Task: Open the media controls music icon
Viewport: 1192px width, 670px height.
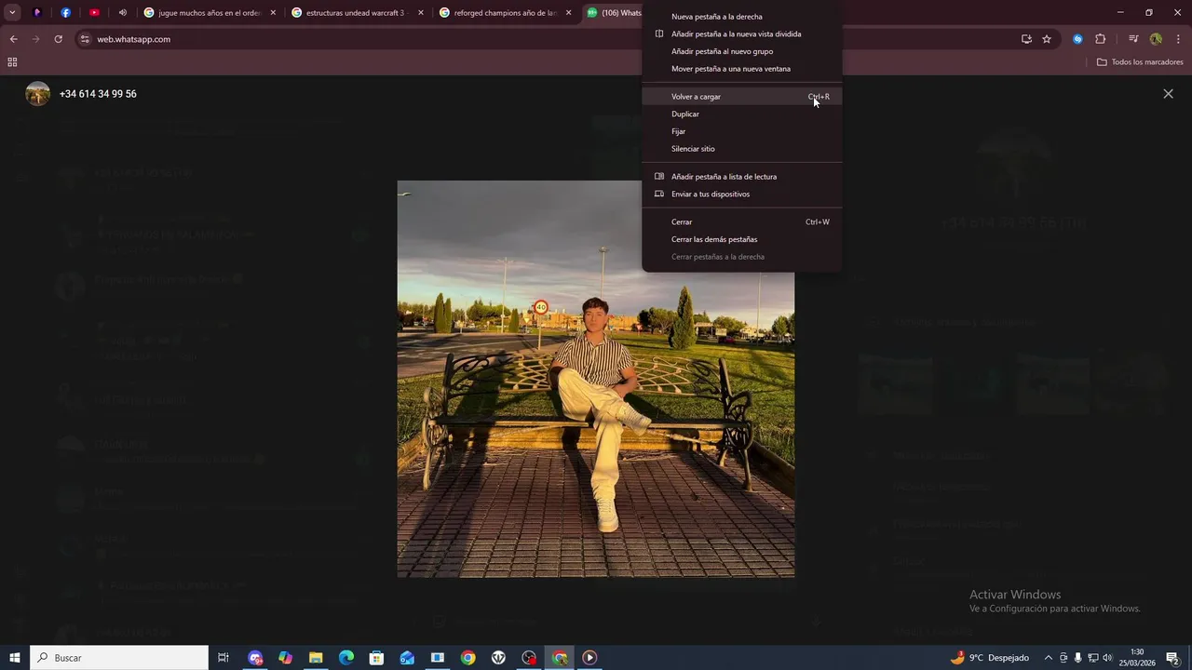Action: click(1133, 39)
